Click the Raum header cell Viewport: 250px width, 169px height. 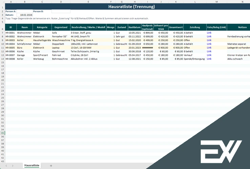point(24,27)
